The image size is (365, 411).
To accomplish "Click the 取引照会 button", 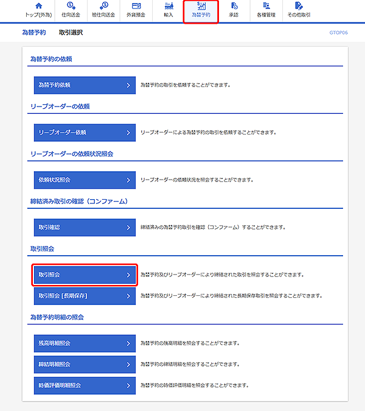I will click(x=85, y=275).
